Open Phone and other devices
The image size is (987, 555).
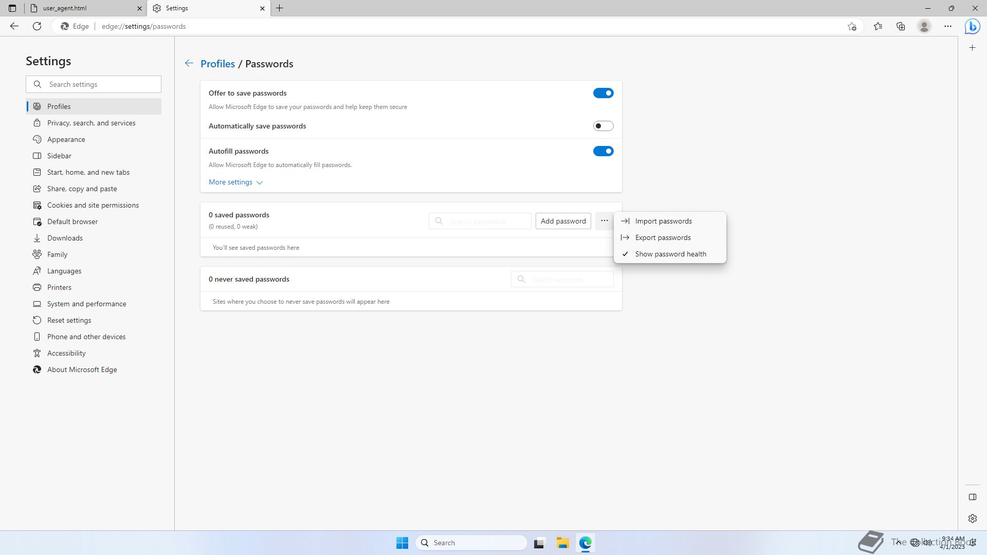pos(94,337)
